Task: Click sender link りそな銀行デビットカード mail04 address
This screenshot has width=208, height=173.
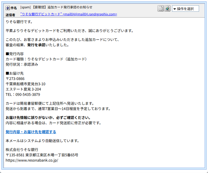Action: pos(69,14)
